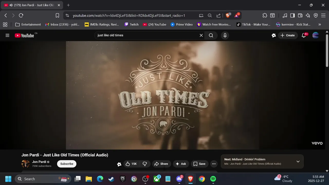The height and width of the screenshot is (185, 329).
Task: Open the Brave main menu
Action: click(x=323, y=15)
